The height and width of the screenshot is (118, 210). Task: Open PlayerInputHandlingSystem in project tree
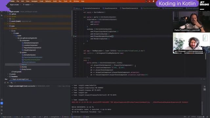pos(33,57)
